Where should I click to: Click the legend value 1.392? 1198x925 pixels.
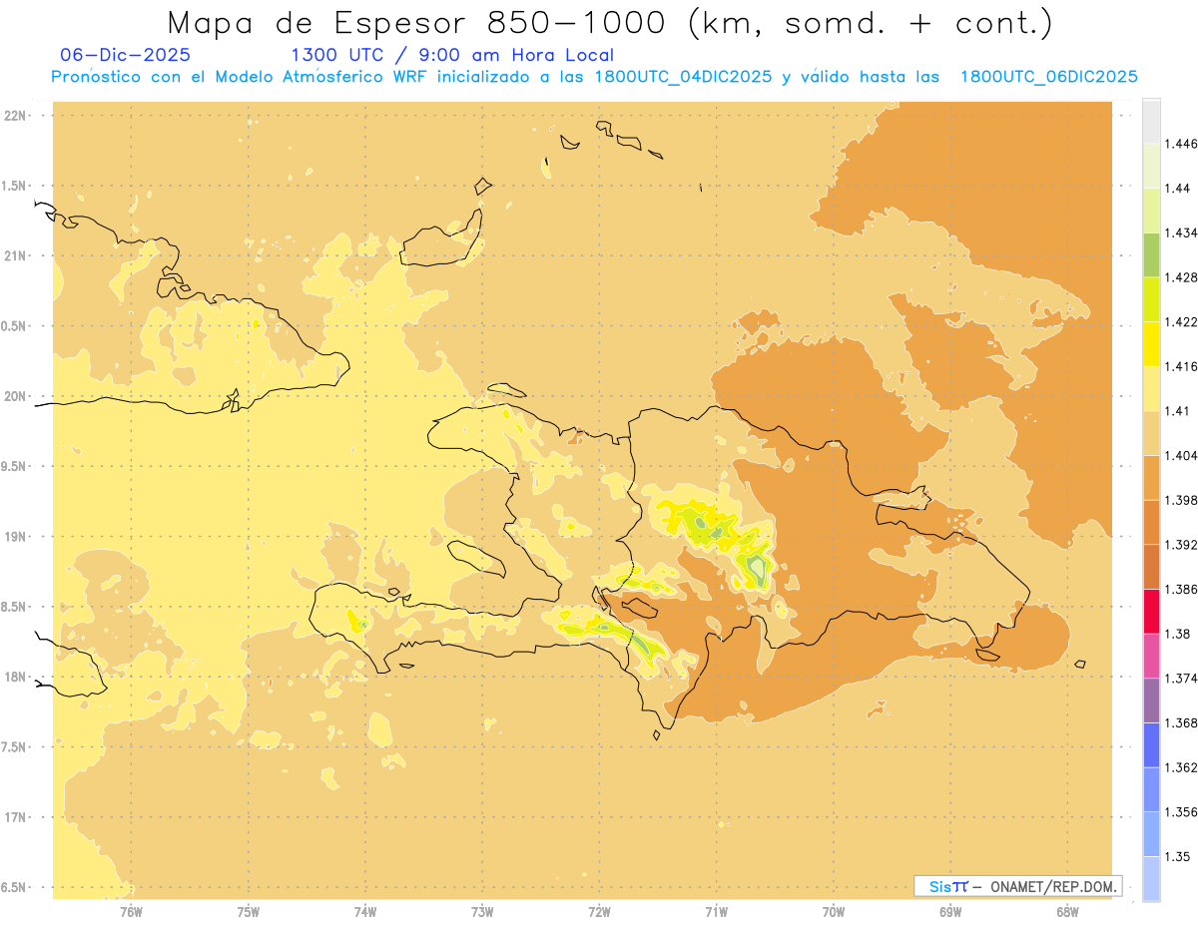click(1181, 545)
